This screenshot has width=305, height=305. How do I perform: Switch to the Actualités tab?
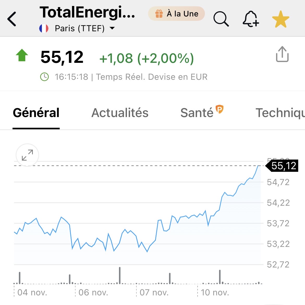tap(120, 113)
